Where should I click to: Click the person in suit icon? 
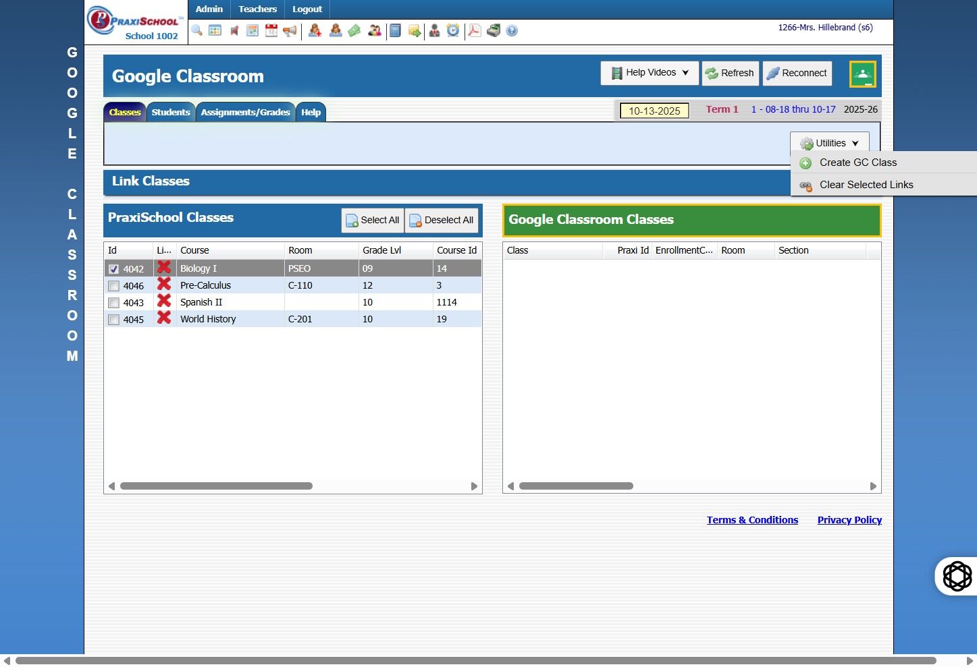(434, 30)
